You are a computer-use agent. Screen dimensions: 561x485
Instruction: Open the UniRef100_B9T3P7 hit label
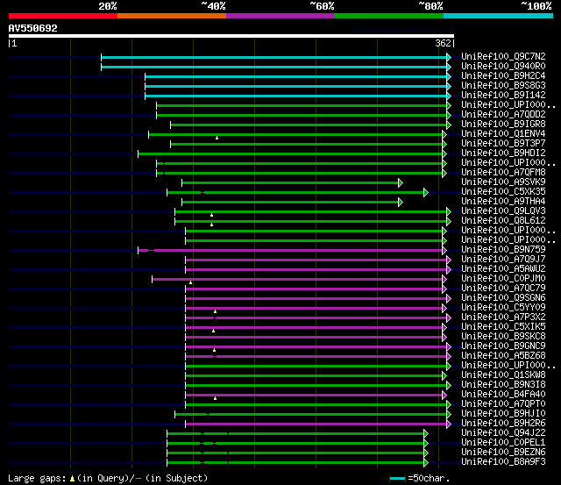tap(503, 144)
